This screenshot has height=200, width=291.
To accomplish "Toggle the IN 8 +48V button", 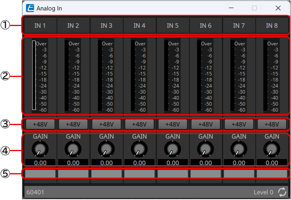I will pyautogui.click(x=272, y=124).
